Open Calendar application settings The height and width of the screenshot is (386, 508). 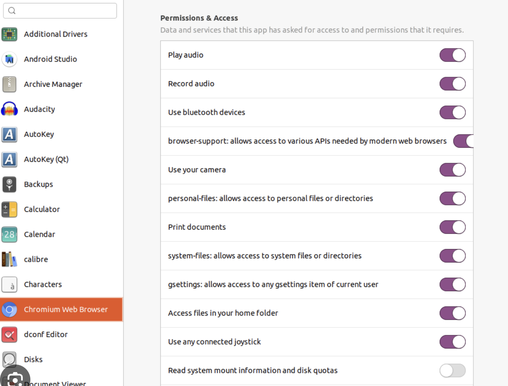(x=62, y=234)
